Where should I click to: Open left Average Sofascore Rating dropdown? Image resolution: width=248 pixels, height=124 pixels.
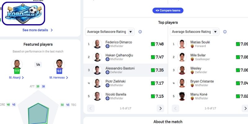[x=110, y=32]
